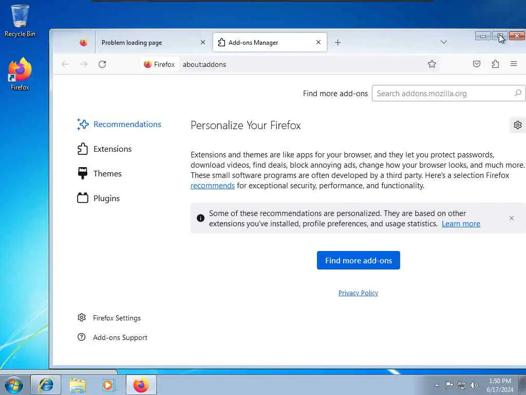The image size is (526, 395).
Task: Open the Privacy Policy link
Action: (x=358, y=293)
